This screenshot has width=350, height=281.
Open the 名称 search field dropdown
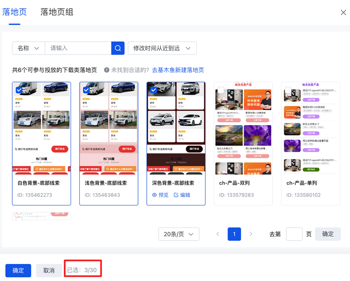pos(28,48)
